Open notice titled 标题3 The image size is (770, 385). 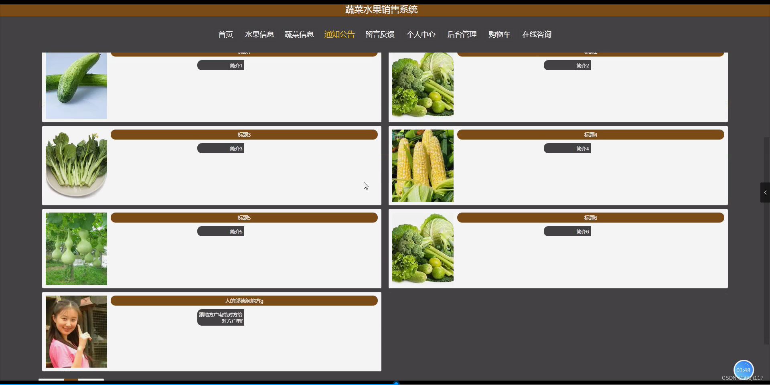tap(244, 135)
